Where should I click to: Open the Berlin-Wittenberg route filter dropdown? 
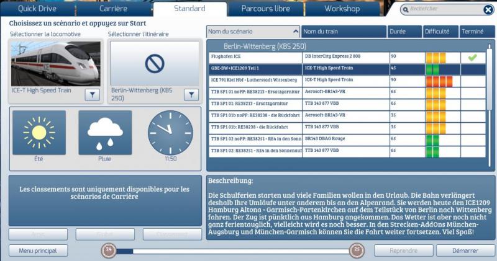coord(191,95)
